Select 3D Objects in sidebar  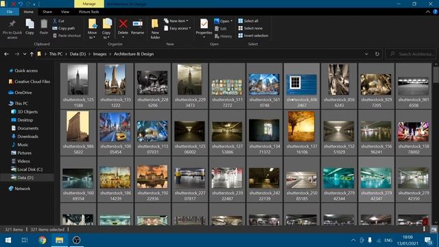(x=27, y=112)
